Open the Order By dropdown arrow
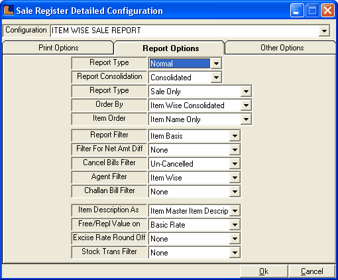 246,105
